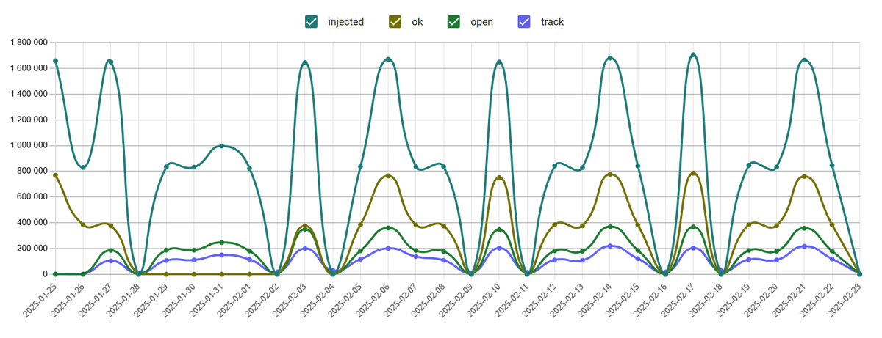Screen dimensions: 882x338
Task: Click injected data point on 2025-01-31
Action: tap(222, 146)
